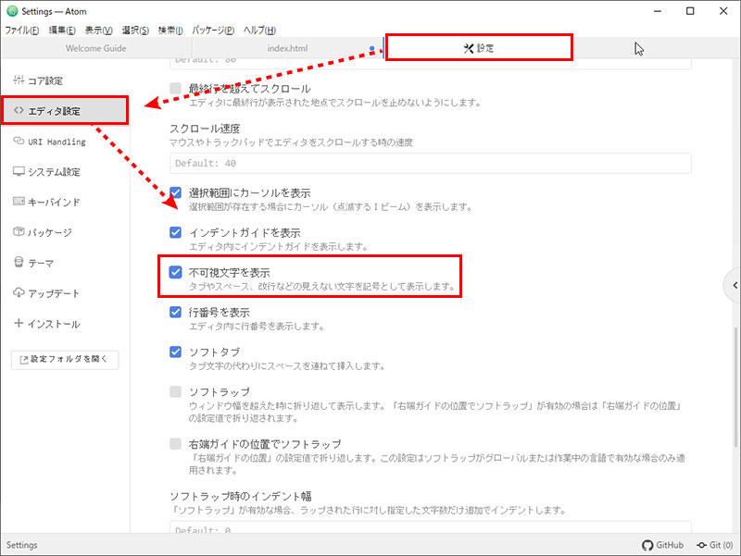Open the エディタ設定 settings section

[x=65, y=110]
